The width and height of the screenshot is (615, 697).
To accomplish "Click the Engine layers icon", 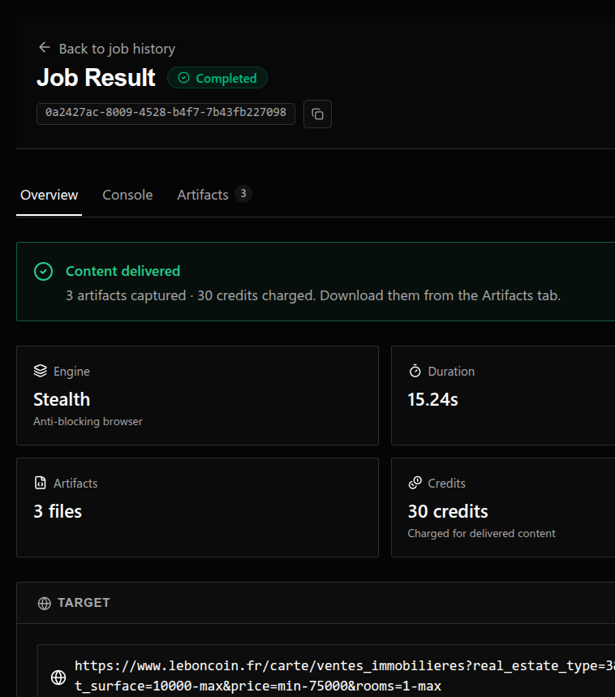I will pos(41,371).
